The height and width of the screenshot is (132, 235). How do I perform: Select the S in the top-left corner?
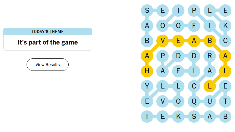pyautogui.click(x=147, y=11)
